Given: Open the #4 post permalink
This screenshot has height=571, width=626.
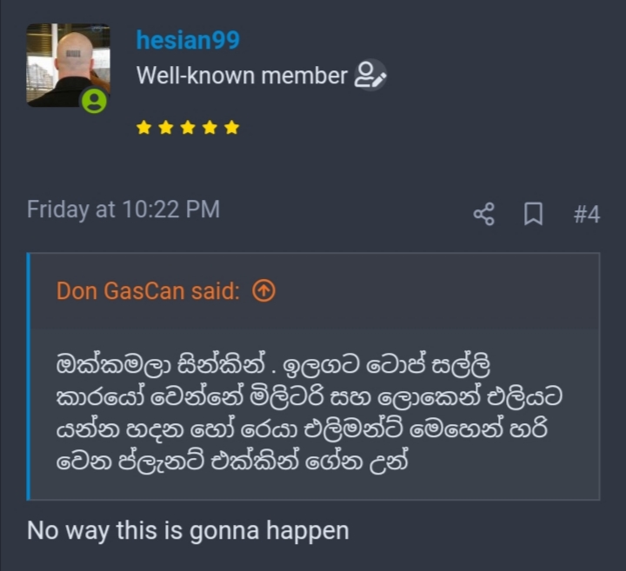Looking at the screenshot, I should coord(587,215).
